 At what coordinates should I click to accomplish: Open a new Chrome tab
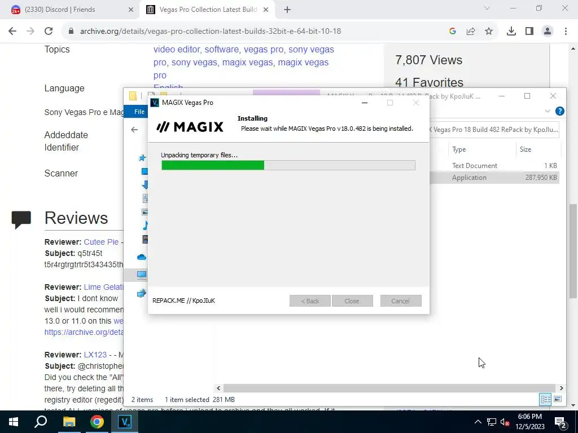click(287, 10)
